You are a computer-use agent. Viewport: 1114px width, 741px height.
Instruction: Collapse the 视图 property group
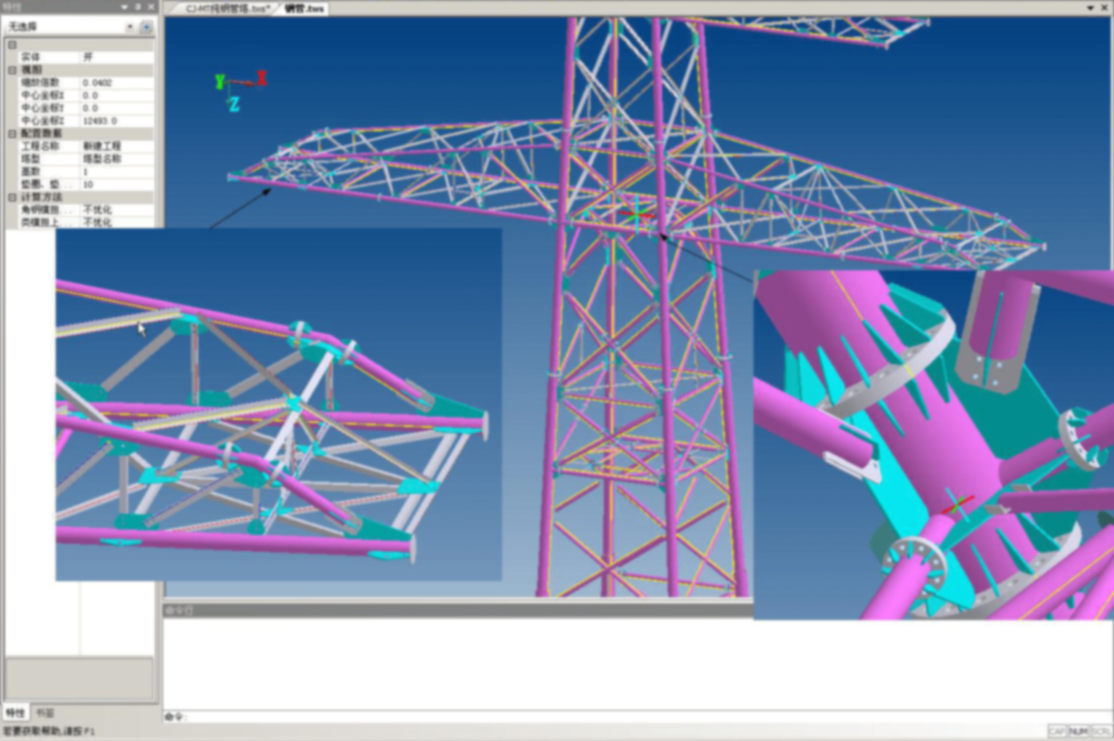[12, 70]
